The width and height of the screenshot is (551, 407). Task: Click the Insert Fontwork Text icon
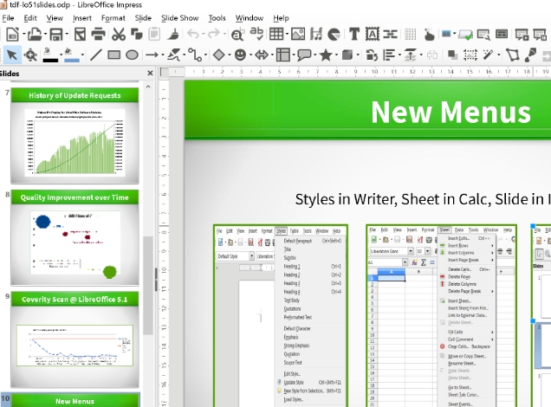click(x=373, y=35)
